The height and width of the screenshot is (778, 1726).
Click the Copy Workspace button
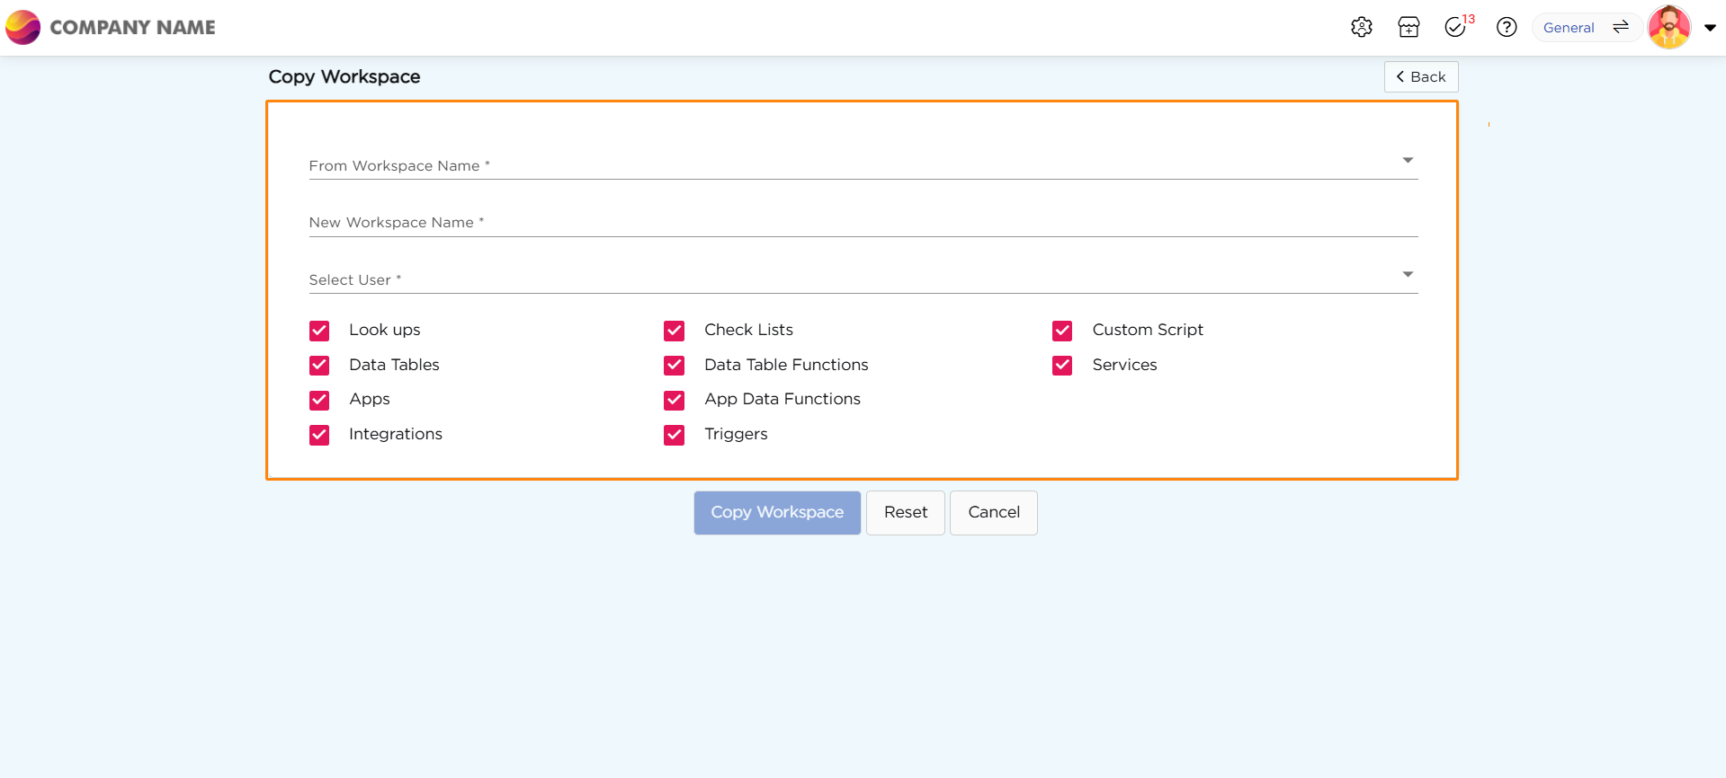coord(777,512)
